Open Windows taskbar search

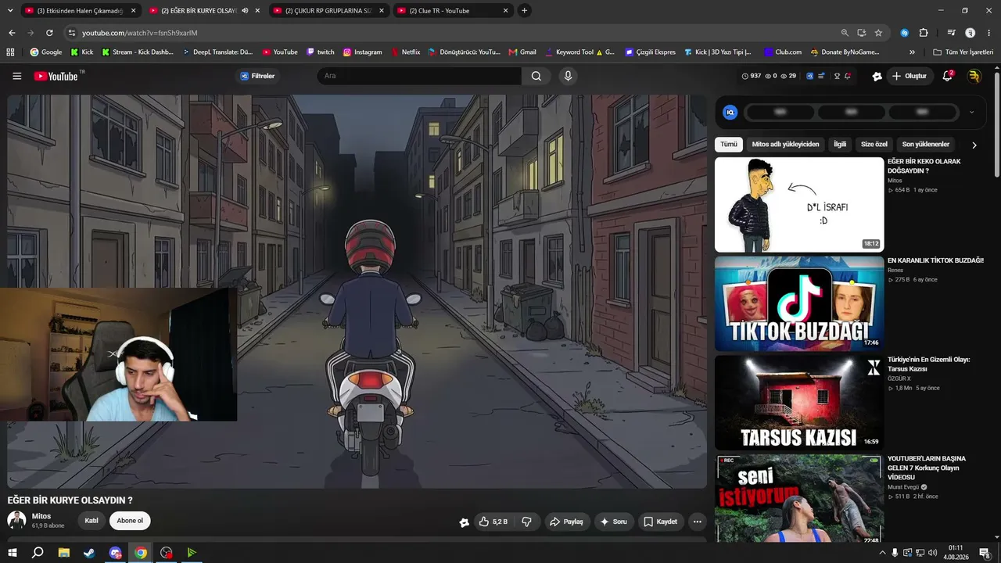[x=38, y=553]
